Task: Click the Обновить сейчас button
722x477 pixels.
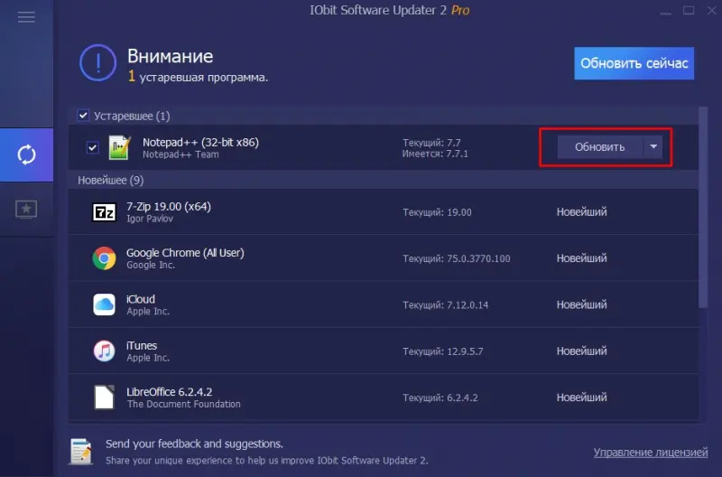Action: click(x=634, y=63)
